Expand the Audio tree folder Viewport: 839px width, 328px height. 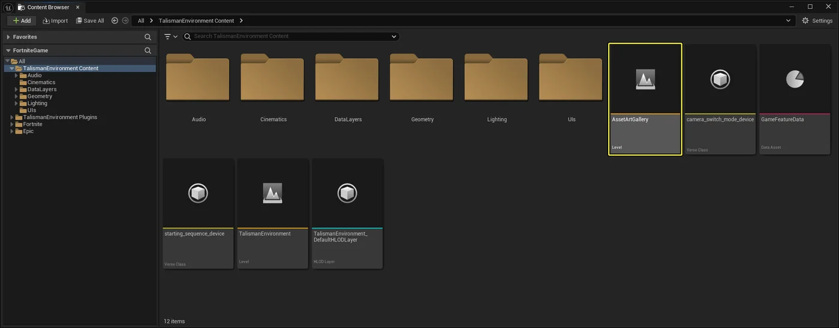(17, 76)
